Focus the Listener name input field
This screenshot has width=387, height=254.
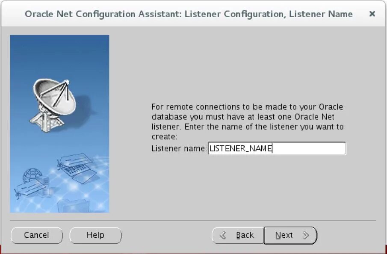click(x=277, y=149)
